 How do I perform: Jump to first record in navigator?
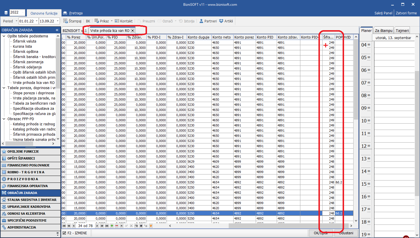(64, 226)
